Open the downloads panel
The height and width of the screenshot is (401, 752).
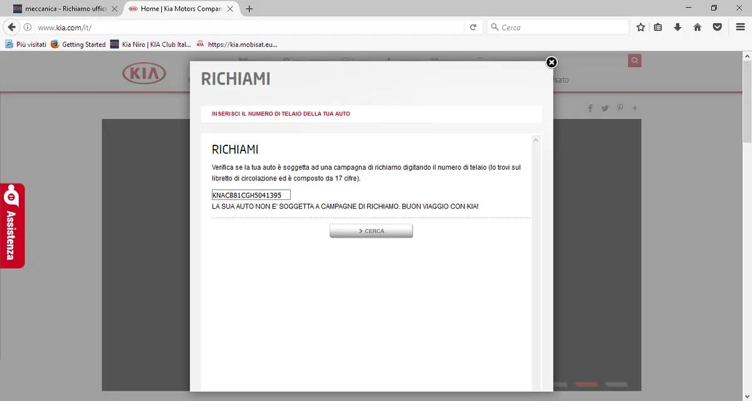coord(677,28)
